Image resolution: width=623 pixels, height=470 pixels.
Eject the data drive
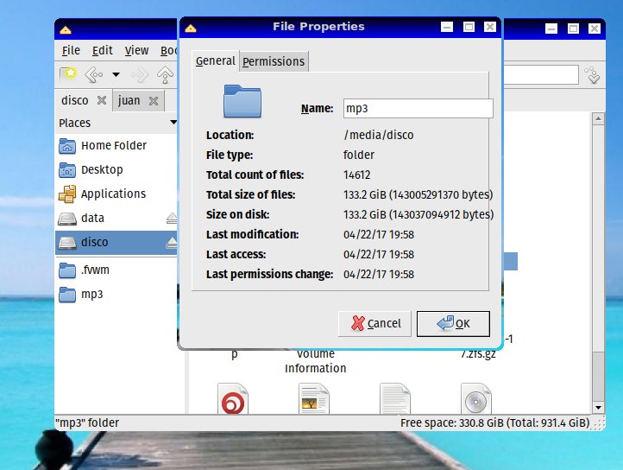[172, 219]
